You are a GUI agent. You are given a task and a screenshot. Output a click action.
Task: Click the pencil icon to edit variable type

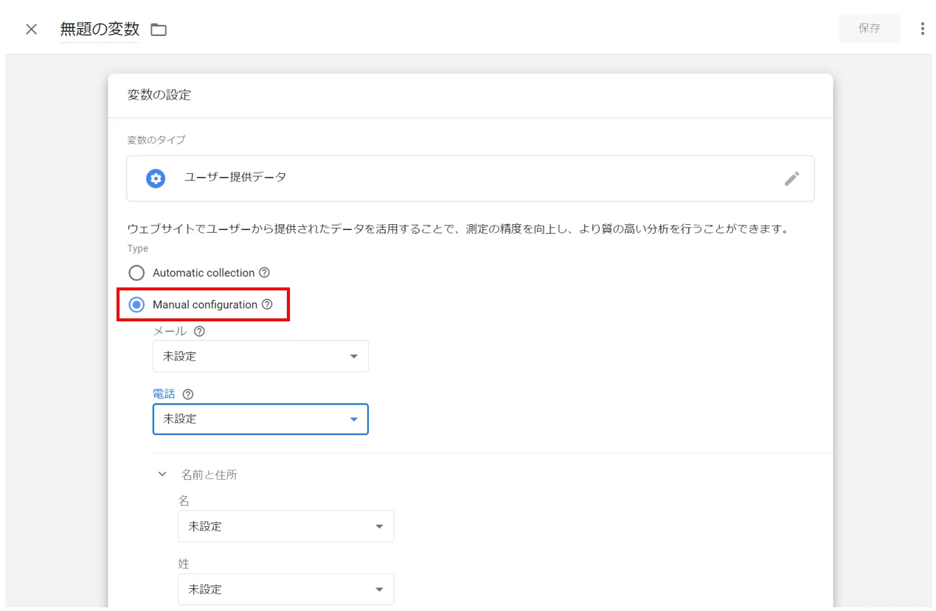click(x=791, y=178)
